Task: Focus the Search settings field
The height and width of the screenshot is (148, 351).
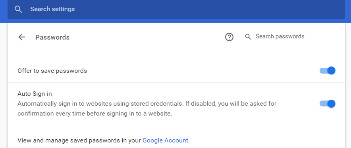Action: 176,9
